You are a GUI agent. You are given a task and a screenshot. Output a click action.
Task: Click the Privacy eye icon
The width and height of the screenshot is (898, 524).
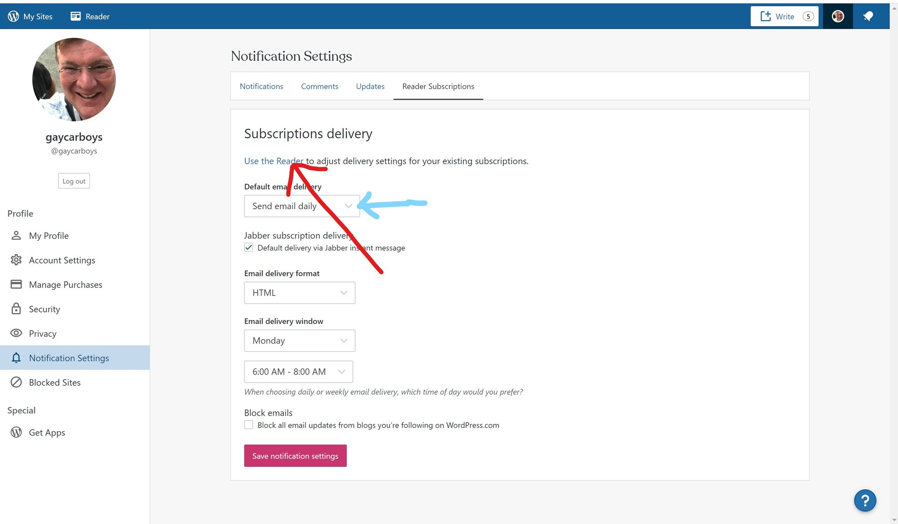[x=16, y=333]
